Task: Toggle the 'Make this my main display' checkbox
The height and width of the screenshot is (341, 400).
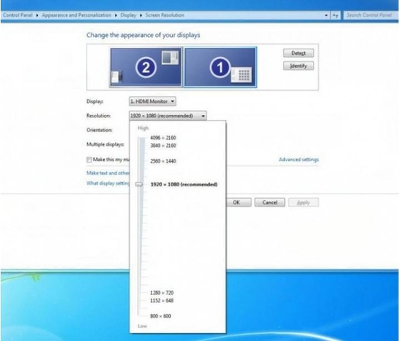Action: 89,160
